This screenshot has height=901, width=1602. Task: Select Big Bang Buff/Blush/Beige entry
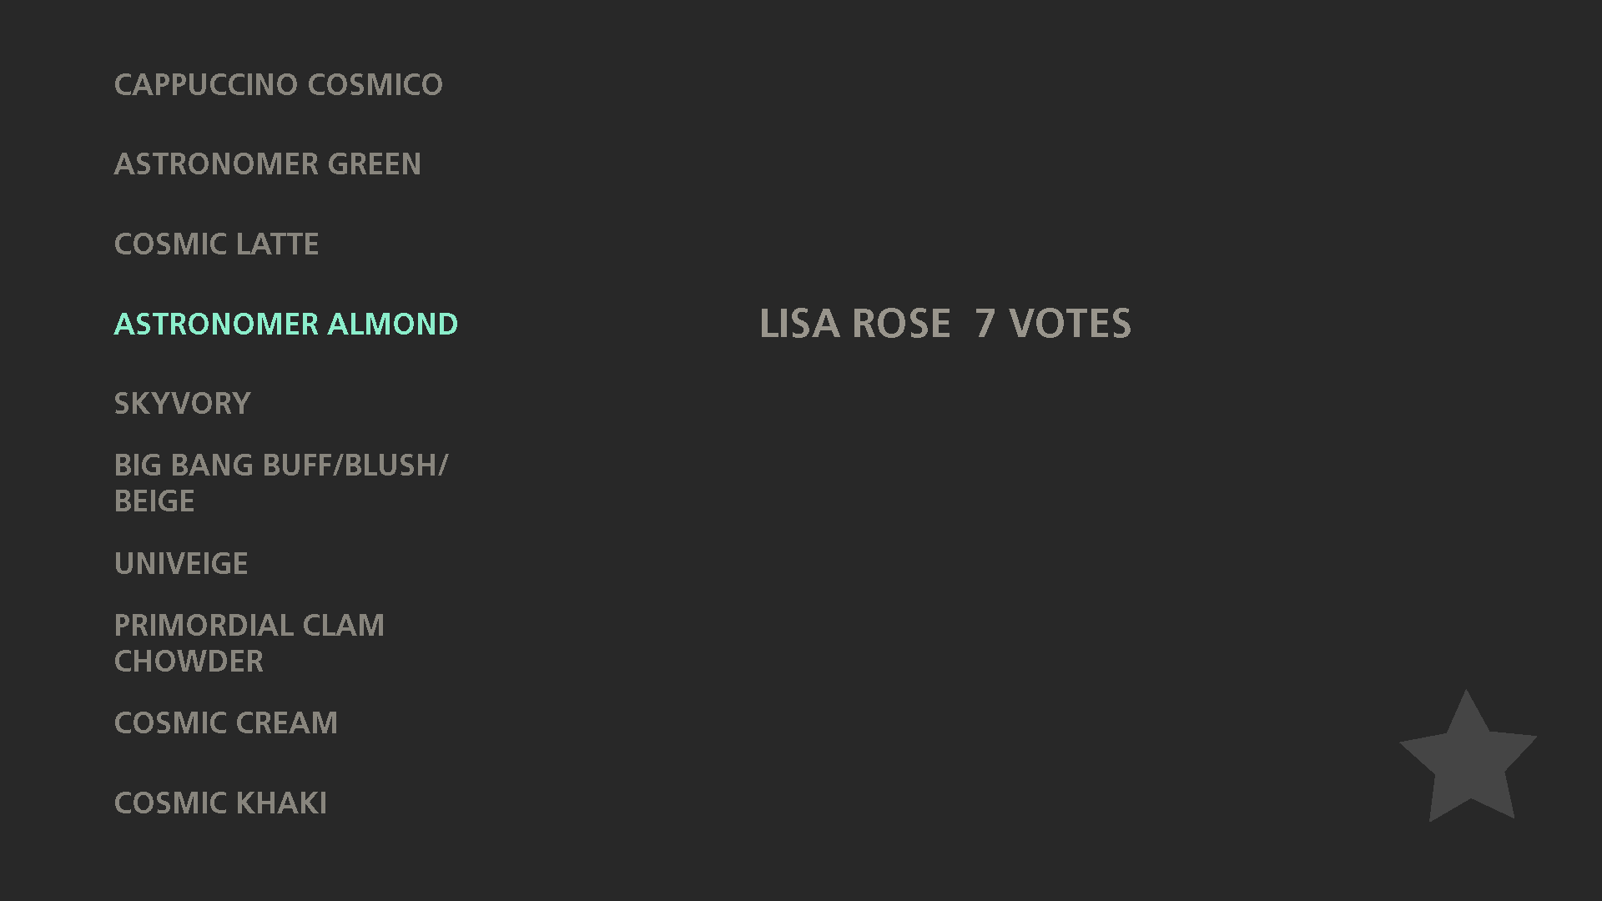(281, 483)
